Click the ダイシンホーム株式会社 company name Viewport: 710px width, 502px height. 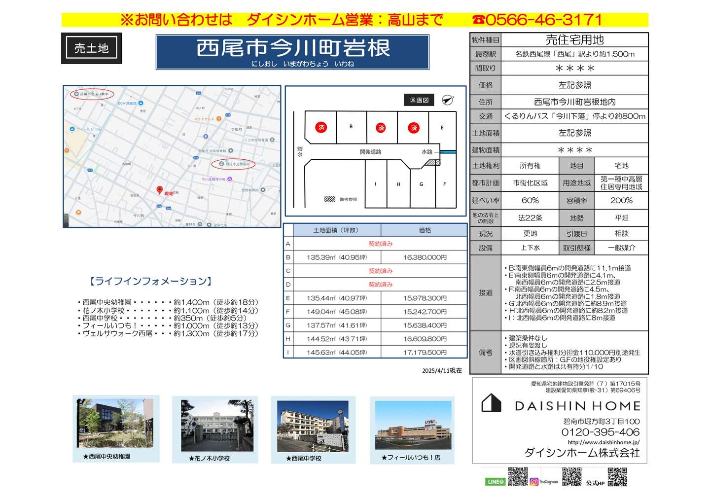582,453
